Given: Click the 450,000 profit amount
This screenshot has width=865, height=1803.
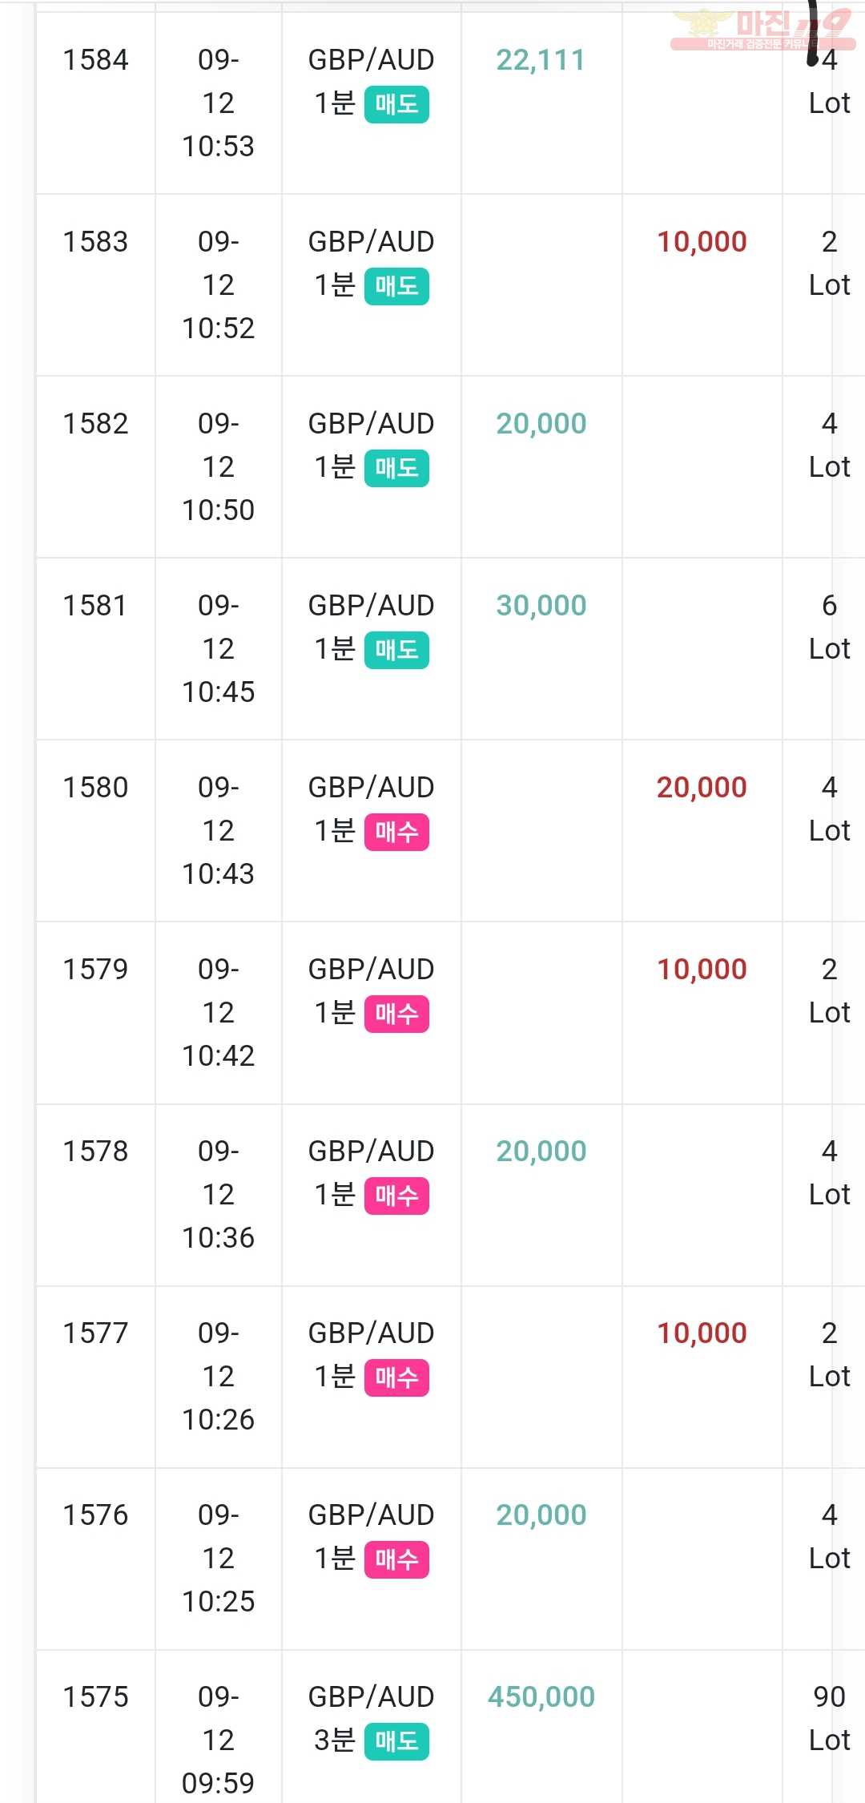Looking at the screenshot, I should click(541, 1697).
